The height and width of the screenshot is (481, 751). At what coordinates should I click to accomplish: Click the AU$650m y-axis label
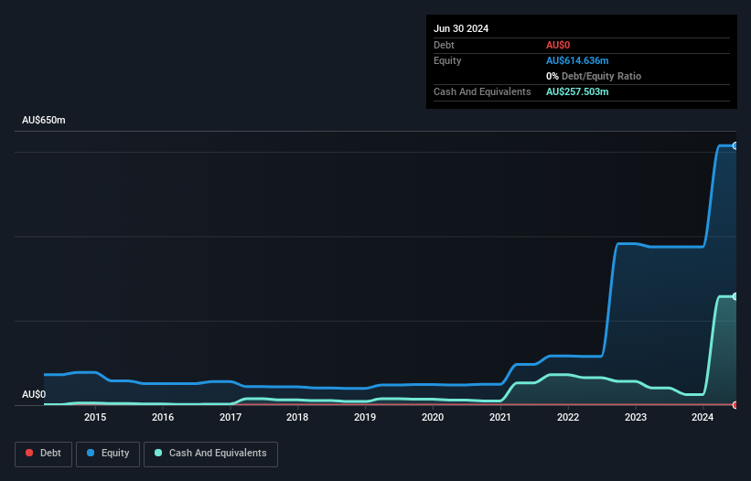(44, 121)
